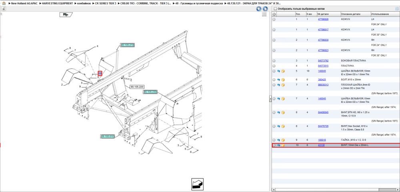The image size is (400, 192).
Task: Click package icon for БОЛТ M10 x 20mm
Action: [x=283, y=80]
